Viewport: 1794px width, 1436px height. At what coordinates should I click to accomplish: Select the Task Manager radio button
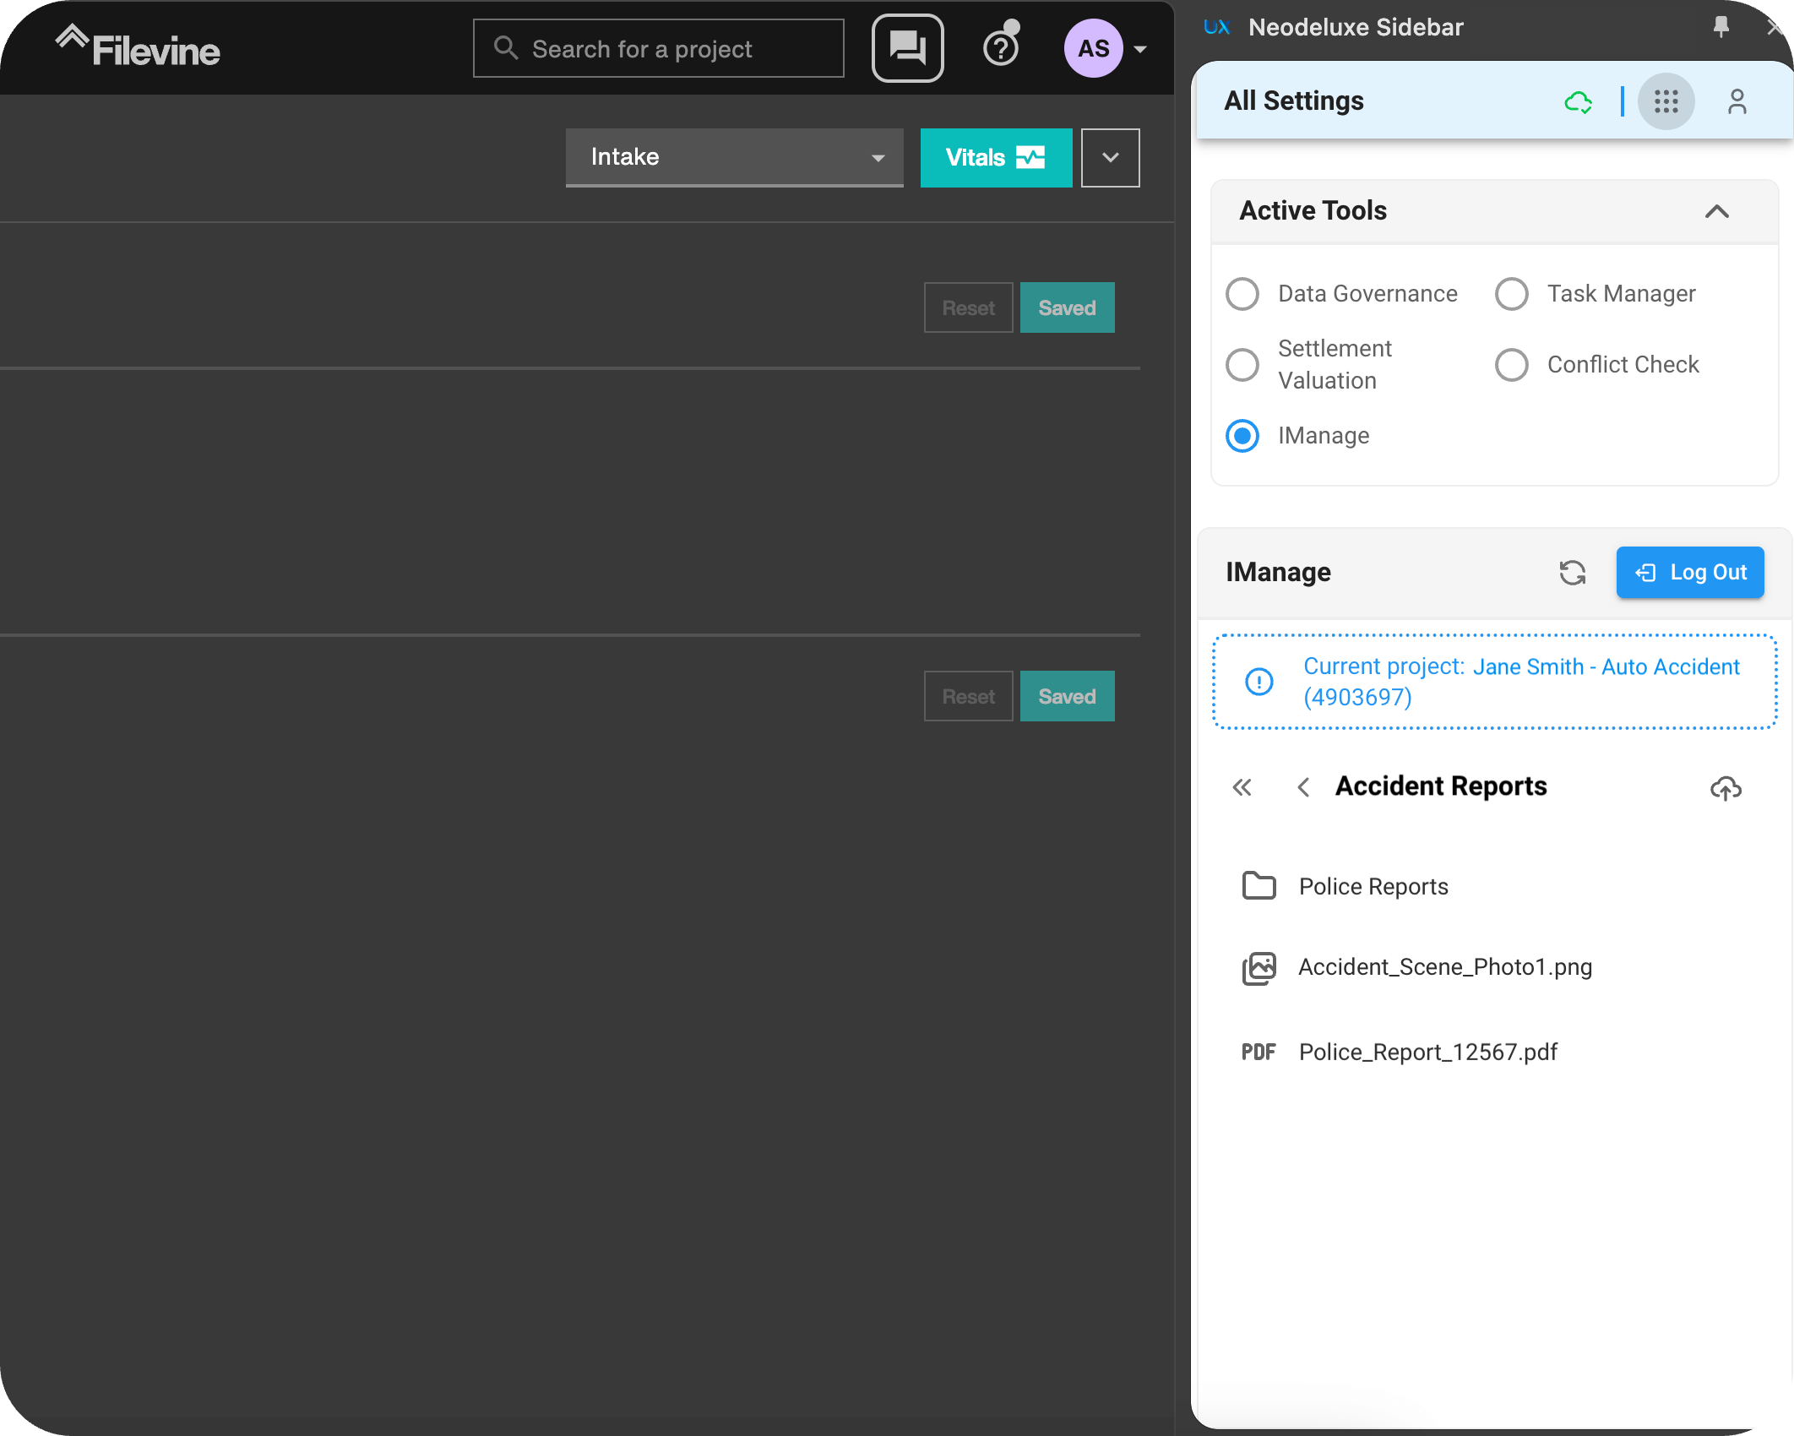pos(1511,294)
